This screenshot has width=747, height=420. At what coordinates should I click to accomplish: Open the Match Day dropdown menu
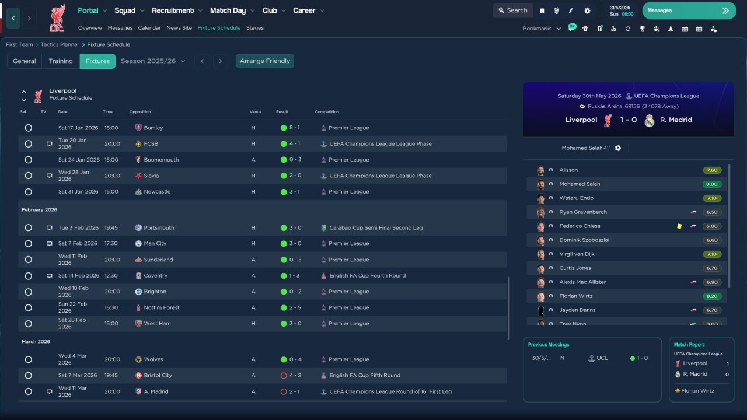(x=232, y=10)
